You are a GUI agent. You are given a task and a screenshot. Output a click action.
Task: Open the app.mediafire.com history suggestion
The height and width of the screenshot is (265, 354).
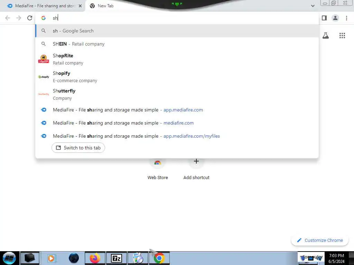pos(177,110)
